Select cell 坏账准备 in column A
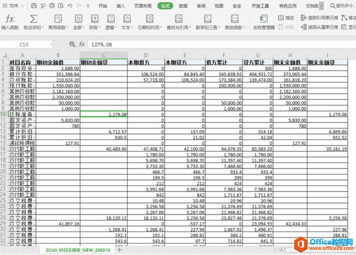 22,114
